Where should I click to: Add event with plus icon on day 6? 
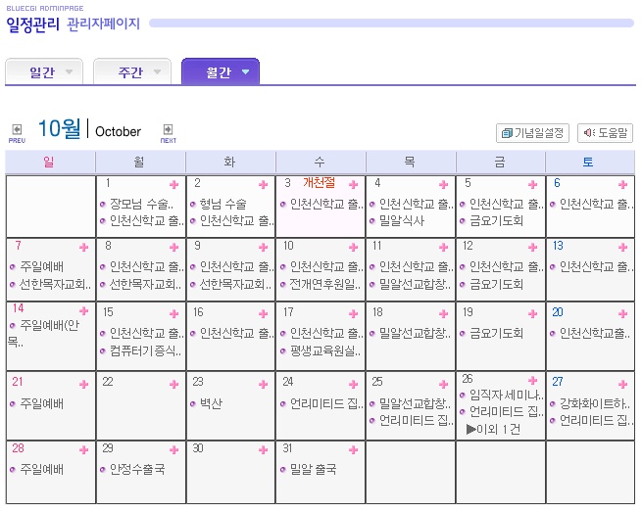622,184
